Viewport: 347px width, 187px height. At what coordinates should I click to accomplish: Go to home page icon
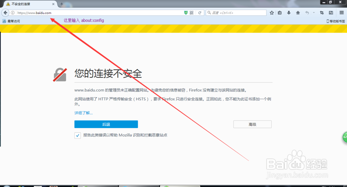(298, 13)
